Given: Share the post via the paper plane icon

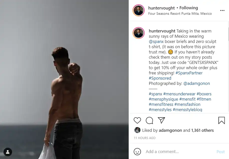Looking at the screenshot, I should [161, 120].
